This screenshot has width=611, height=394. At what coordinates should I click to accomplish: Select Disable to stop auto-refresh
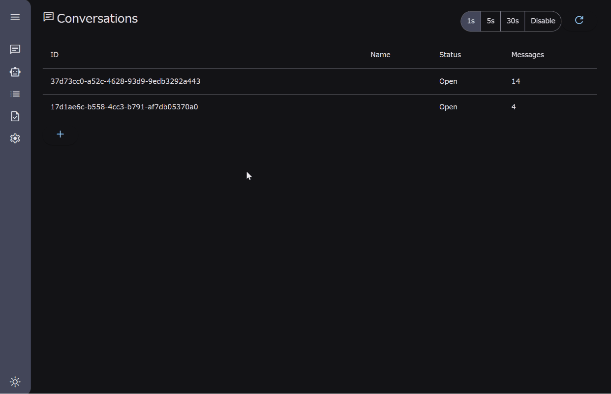tap(543, 21)
